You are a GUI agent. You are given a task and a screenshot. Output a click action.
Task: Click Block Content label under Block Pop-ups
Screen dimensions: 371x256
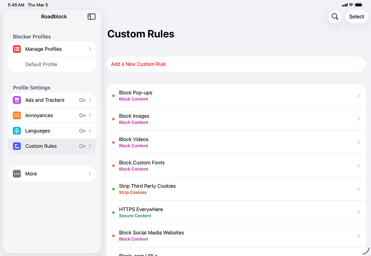tap(133, 99)
